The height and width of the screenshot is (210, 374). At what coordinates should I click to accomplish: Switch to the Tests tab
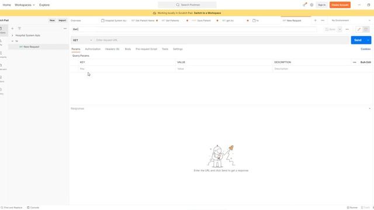coord(165,49)
